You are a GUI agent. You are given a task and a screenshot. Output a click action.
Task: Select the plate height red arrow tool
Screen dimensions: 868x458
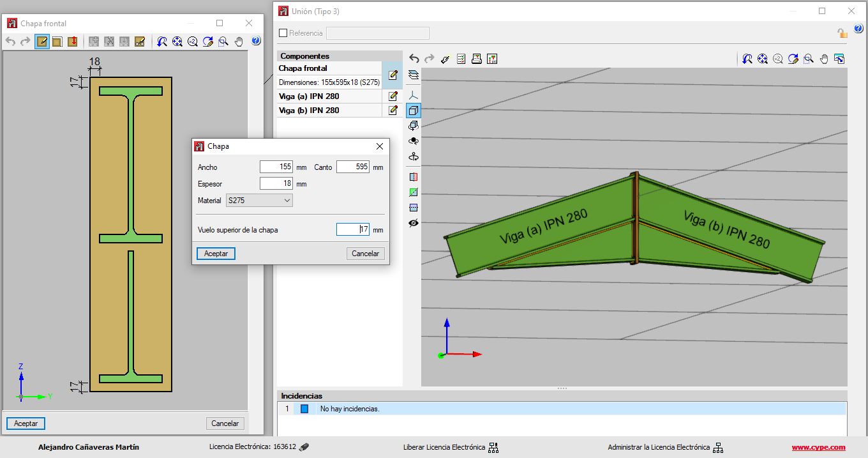pos(72,42)
